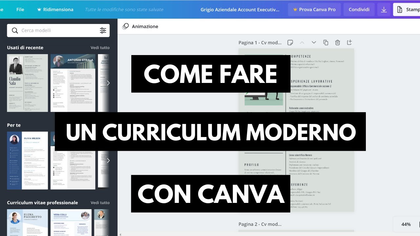The width and height of the screenshot is (420, 236).
Task: Click the Pagina 1 - Cv mod... title
Action: pyautogui.click(x=260, y=43)
